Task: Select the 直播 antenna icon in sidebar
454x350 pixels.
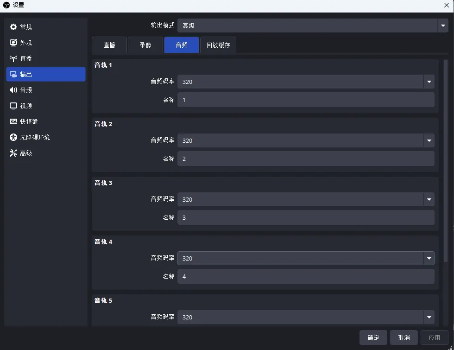Action: pyautogui.click(x=13, y=58)
